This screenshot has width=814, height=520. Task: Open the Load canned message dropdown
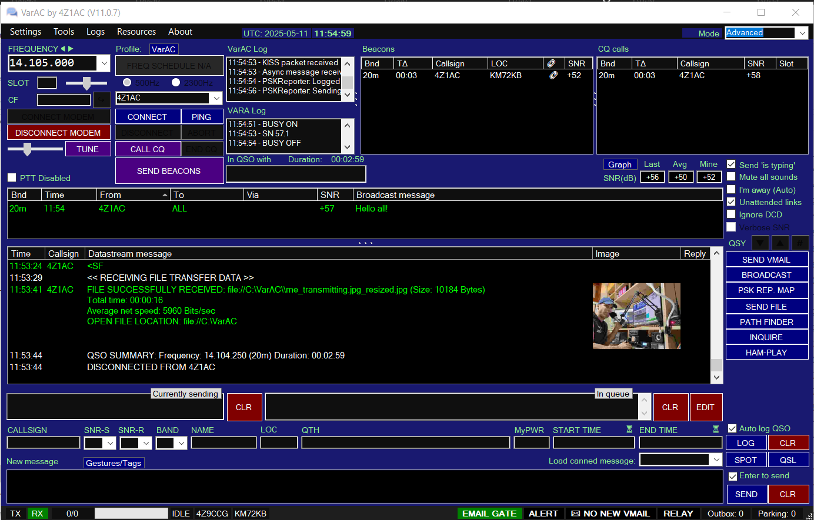click(716, 459)
